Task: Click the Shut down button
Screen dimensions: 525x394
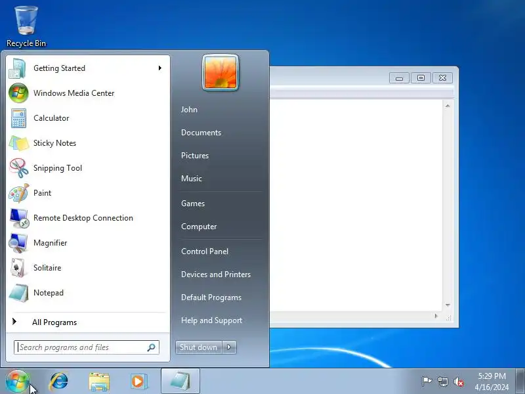Action: (x=199, y=347)
